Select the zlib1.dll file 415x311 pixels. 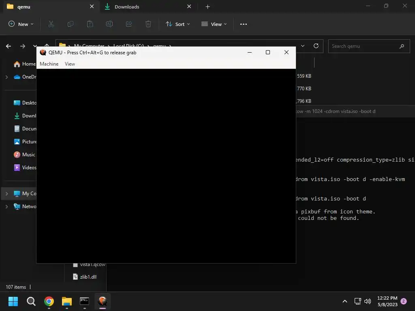tap(85, 277)
